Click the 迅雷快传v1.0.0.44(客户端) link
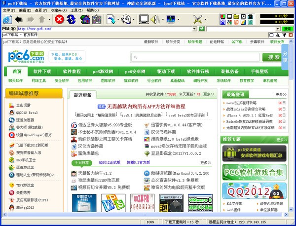The width and height of the screenshot is (296, 226). [177, 125]
